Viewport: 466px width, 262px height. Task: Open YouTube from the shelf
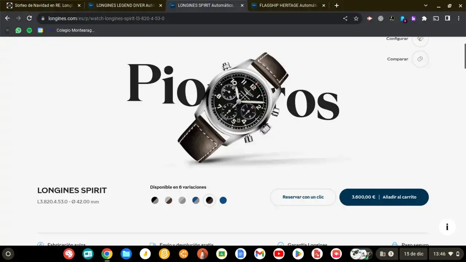(279, 254)
